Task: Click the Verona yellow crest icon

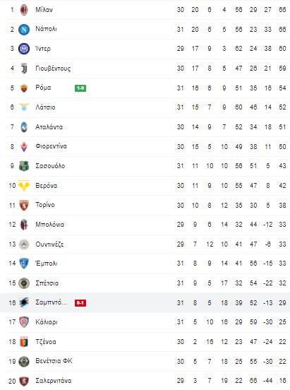Action: click(x=24, y=186)
